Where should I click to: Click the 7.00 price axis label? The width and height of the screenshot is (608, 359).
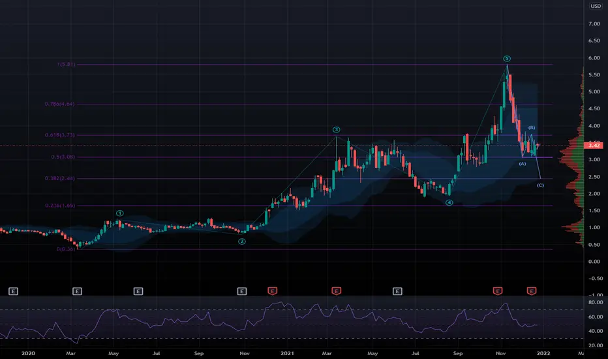594,24
